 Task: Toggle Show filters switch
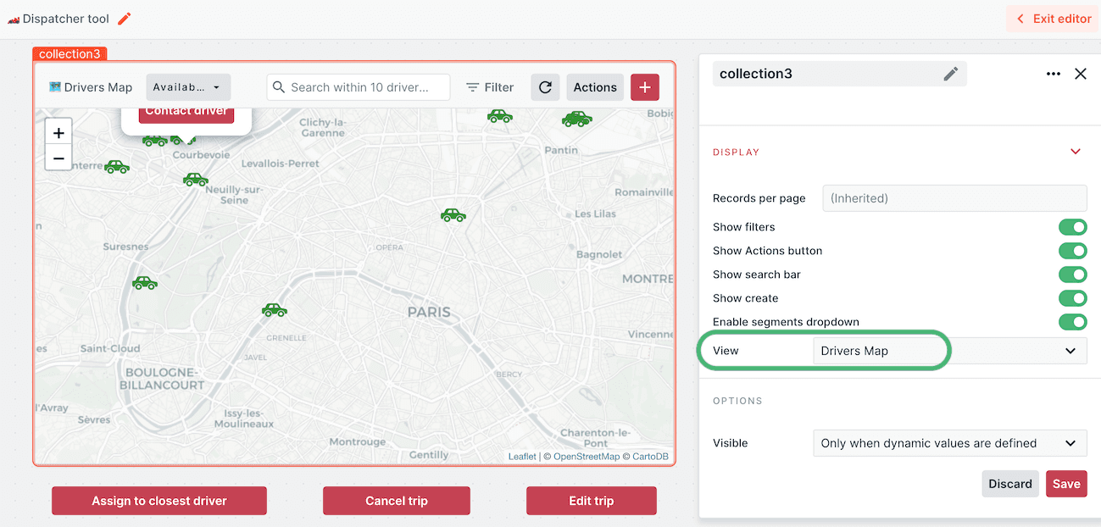tap(1072, 227)
